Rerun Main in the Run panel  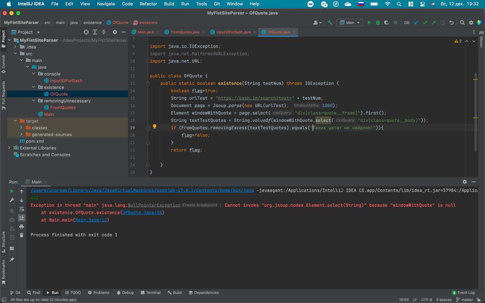[x=12, y=191]
